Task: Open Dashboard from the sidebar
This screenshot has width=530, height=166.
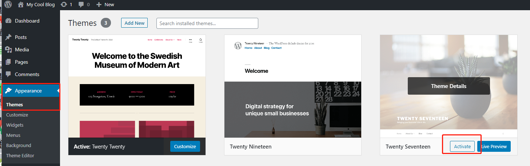Action: click(x=27, y=21)
